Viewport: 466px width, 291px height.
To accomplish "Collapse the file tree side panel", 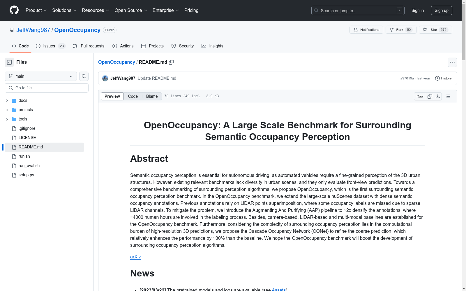I will click(x=9, y=62).
